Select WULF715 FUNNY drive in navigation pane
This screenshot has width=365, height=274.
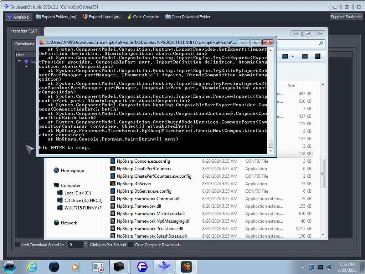83,208
